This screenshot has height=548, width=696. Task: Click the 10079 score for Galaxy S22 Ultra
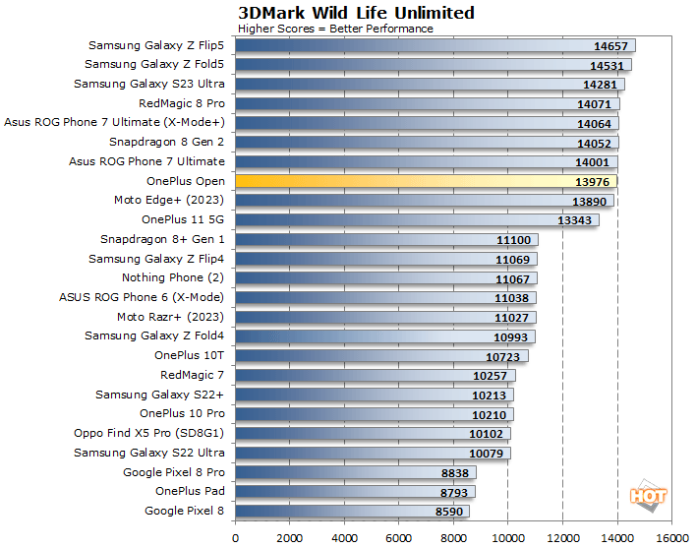[x=487, y=454]
